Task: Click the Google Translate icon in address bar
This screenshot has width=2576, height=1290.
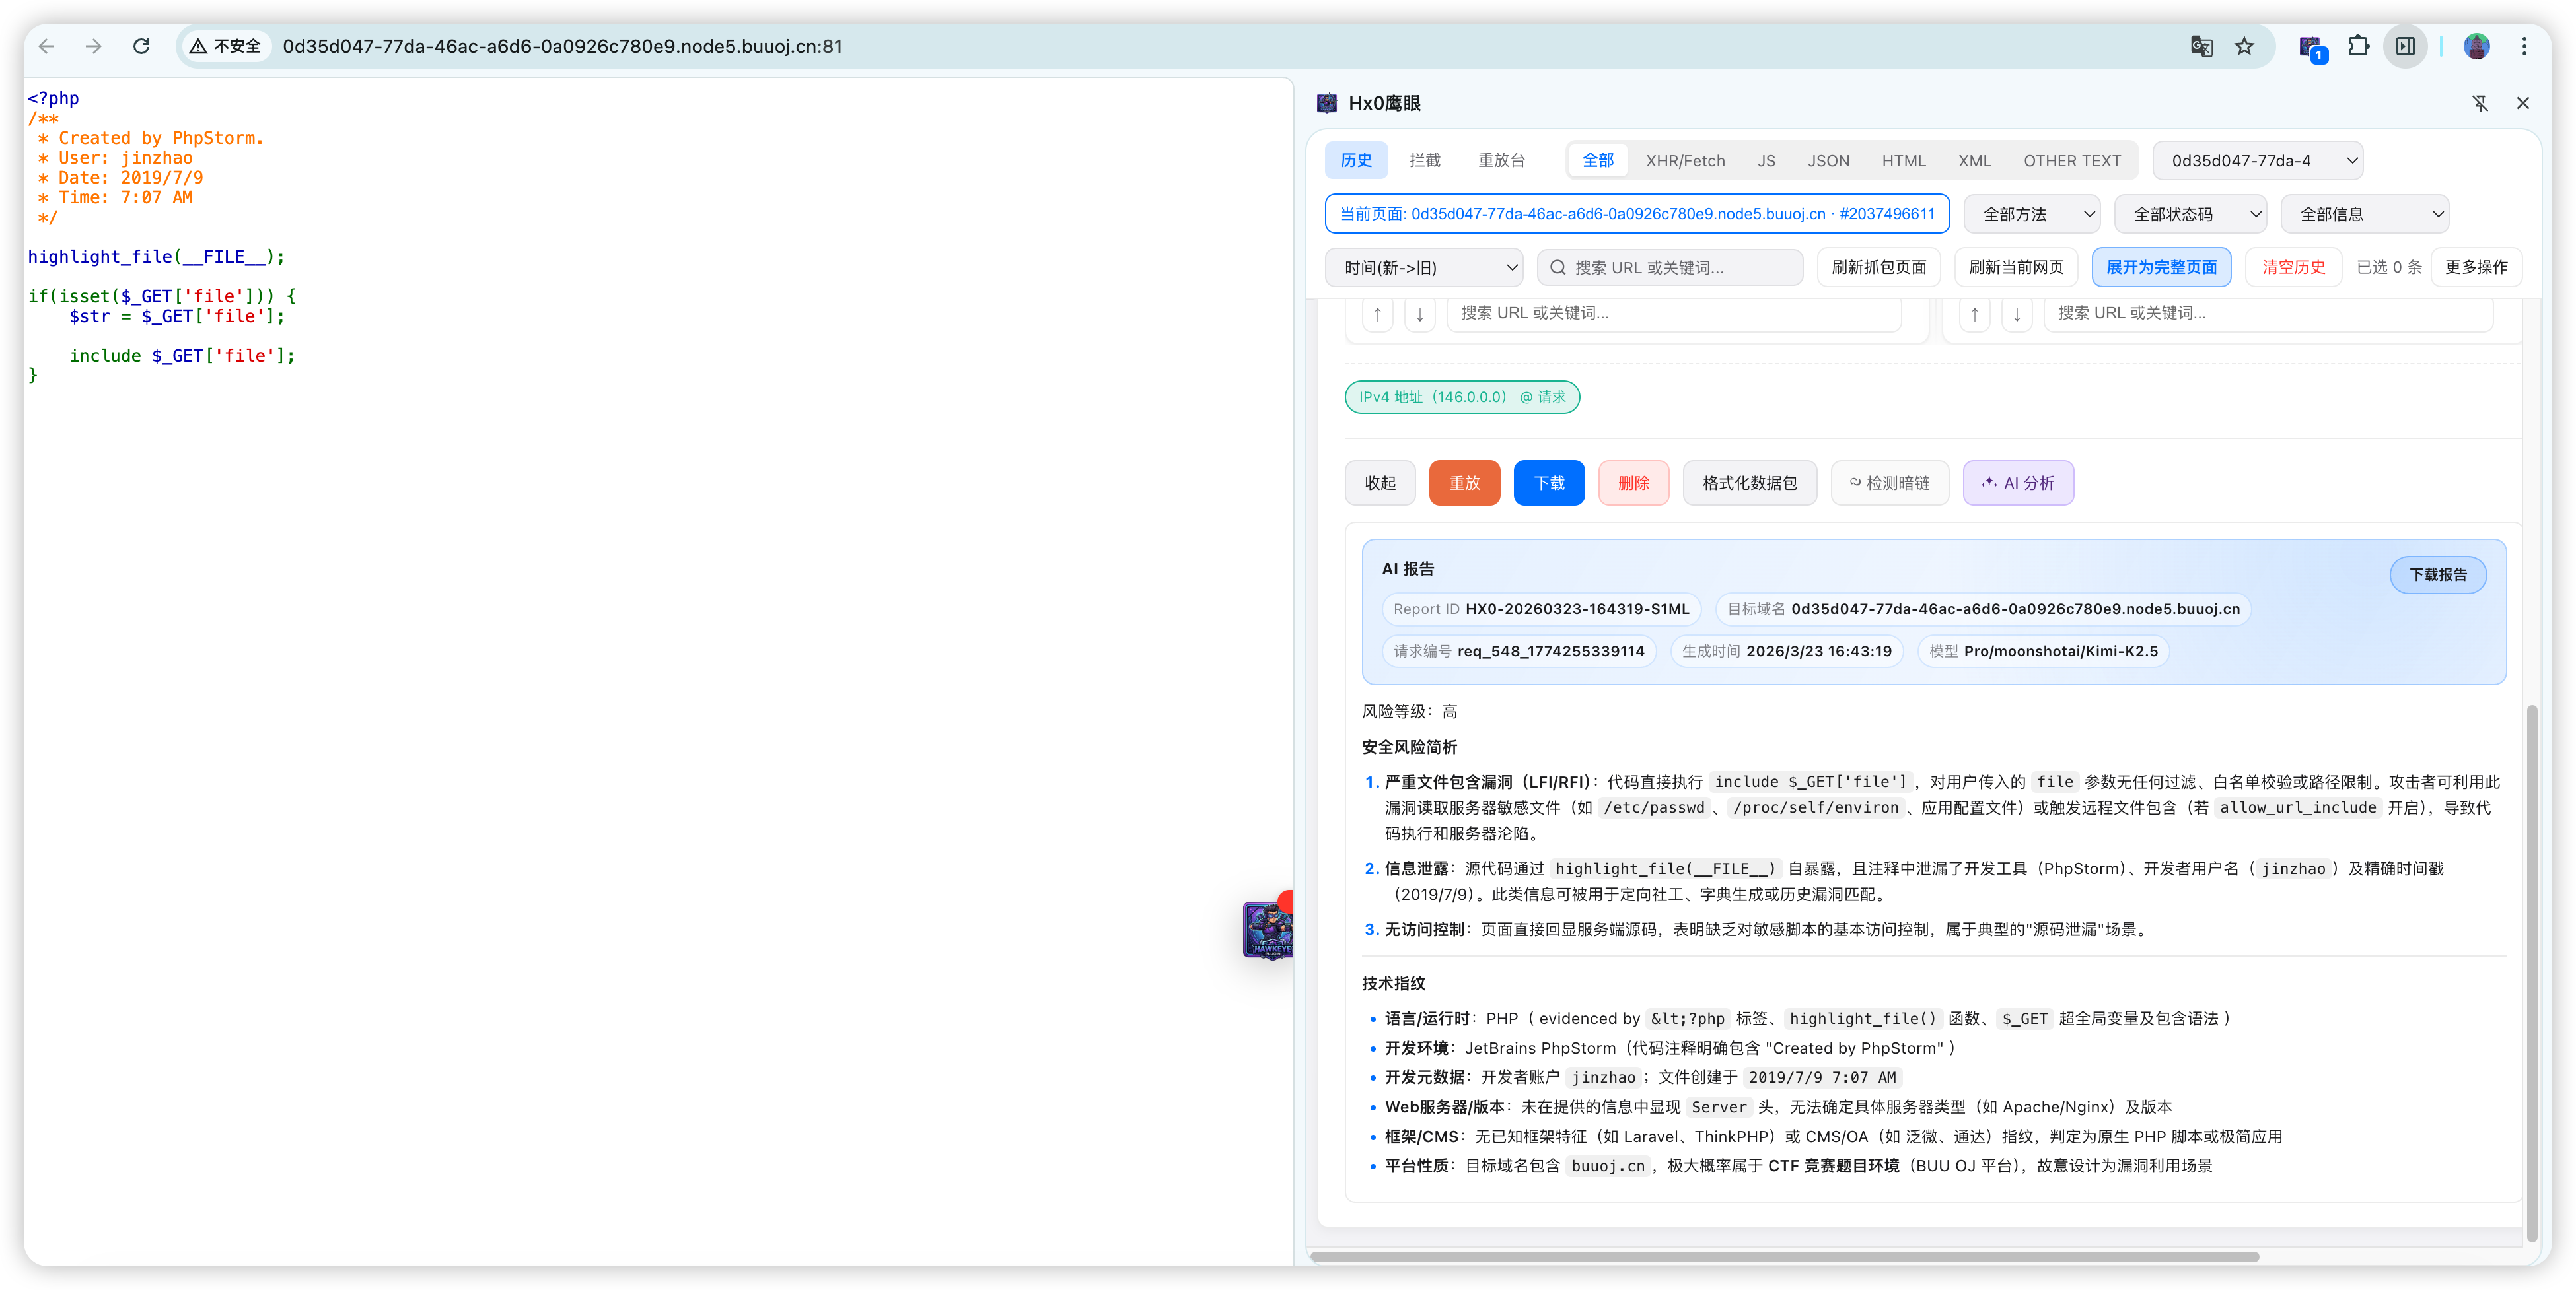Action: [2201, 46]
